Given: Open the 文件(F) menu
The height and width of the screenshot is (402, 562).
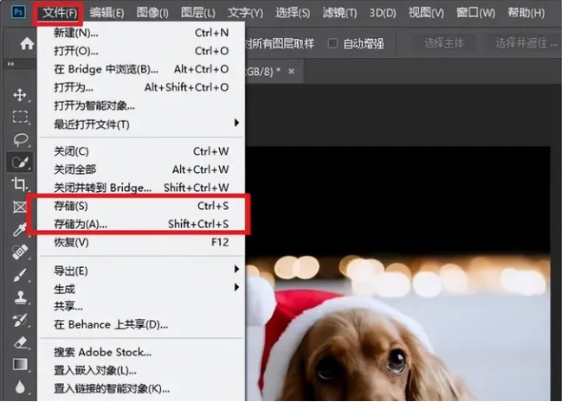Looking at the screenshot, I should 60,13.
